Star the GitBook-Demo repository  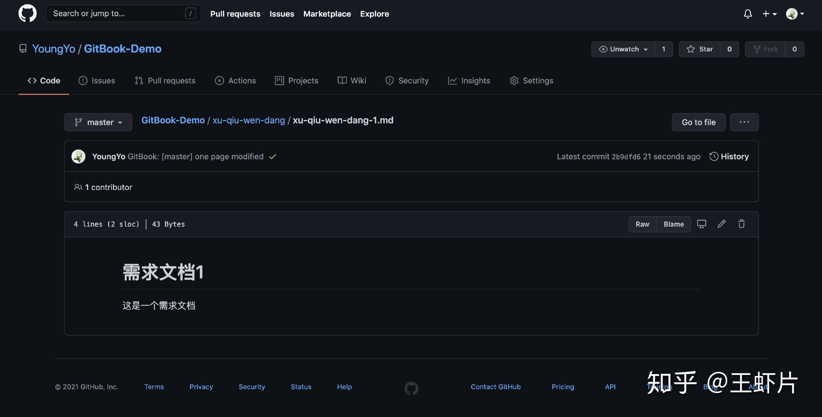699,49
